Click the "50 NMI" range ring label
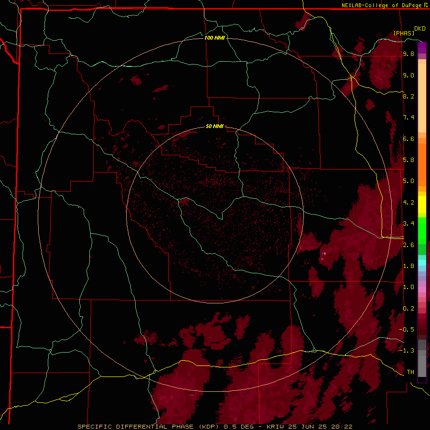The height and width of the screenshot is (430, 430). tap(215, 127)
